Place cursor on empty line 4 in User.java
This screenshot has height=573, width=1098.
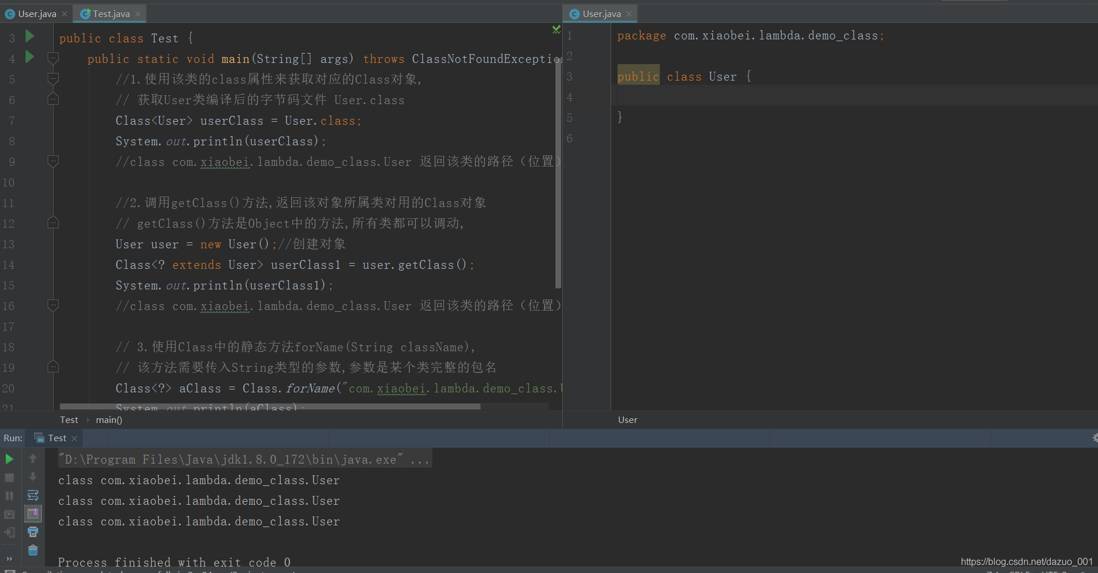point(853,96)
